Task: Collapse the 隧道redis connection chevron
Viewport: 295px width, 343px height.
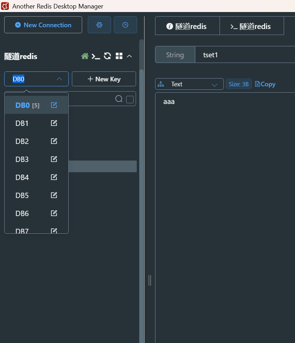Action: click(x=129, y=56)
